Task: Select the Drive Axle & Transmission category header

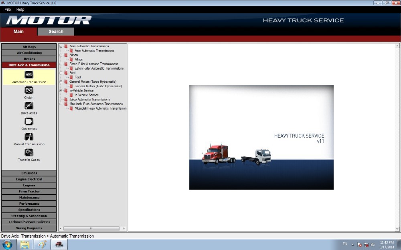Action: coord(29,65)
